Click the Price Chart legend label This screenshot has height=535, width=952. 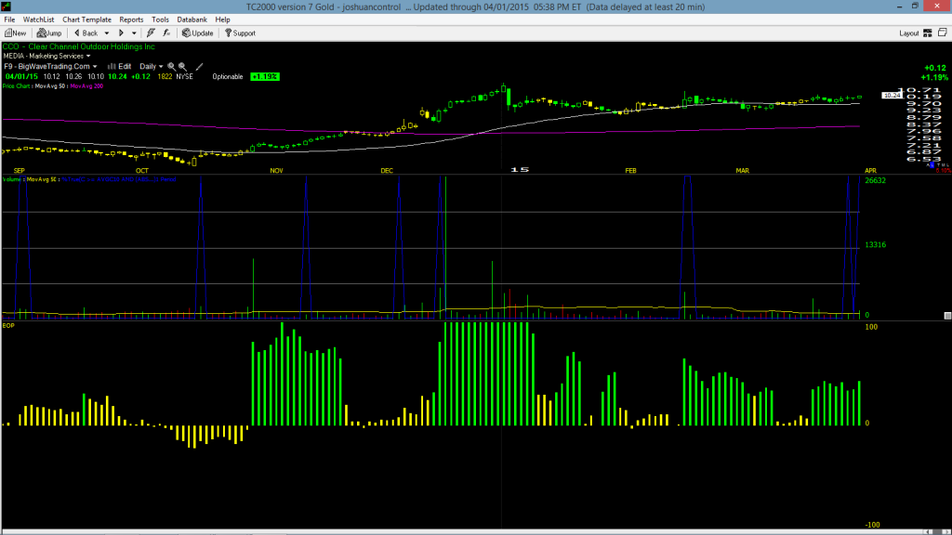(x=17, y=86)
